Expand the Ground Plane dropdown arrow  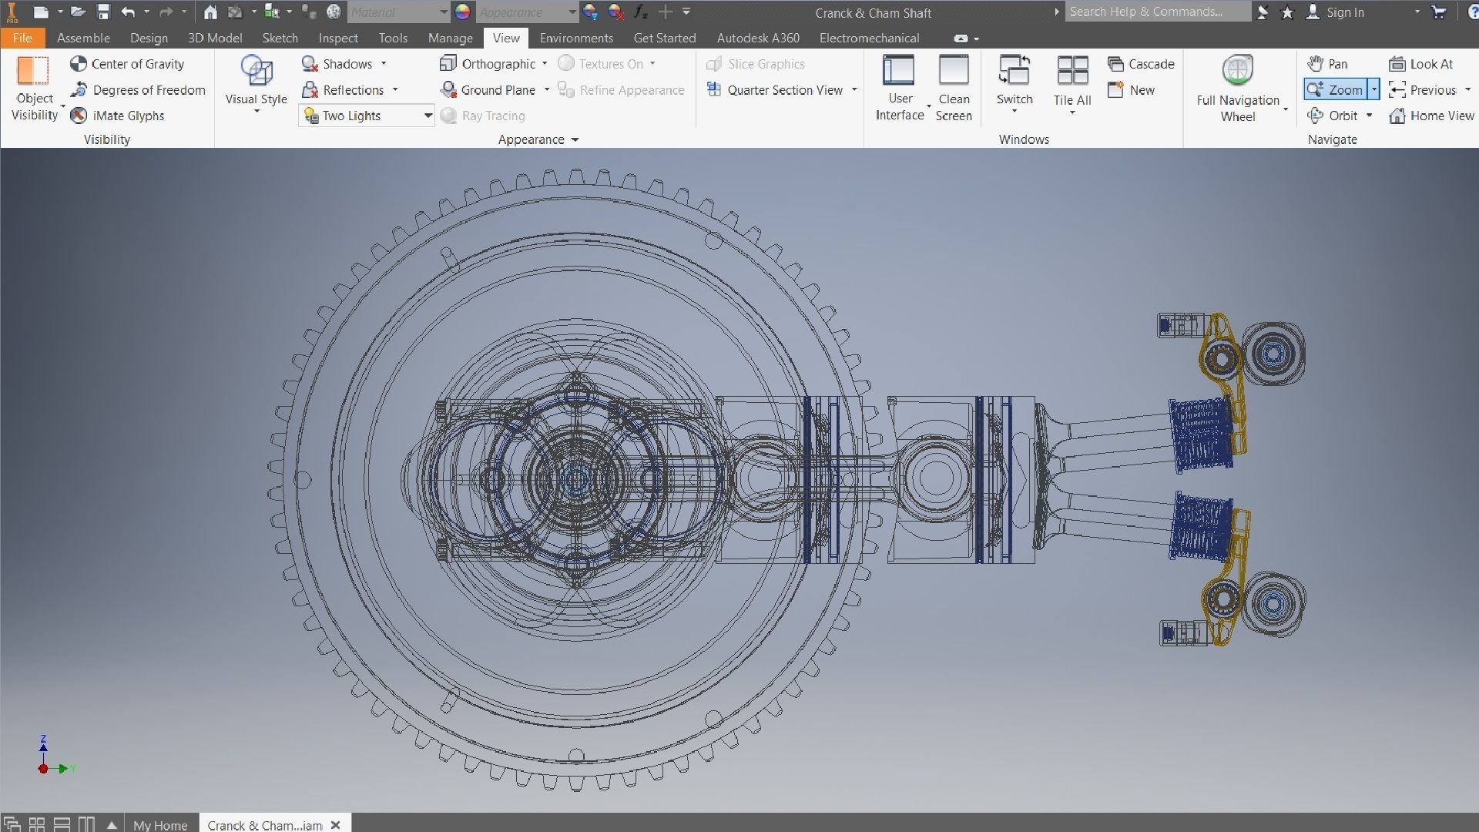(547, 90)
